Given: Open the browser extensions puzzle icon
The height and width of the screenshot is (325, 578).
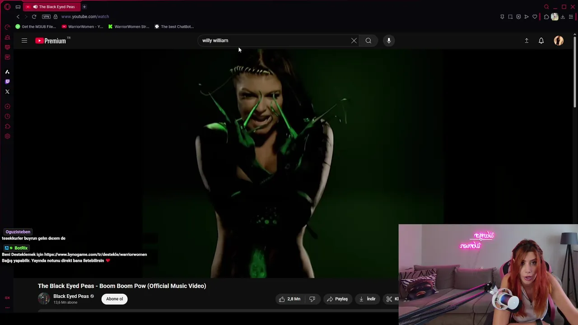Looking at the screenshot, I should (x=546, y=17).
